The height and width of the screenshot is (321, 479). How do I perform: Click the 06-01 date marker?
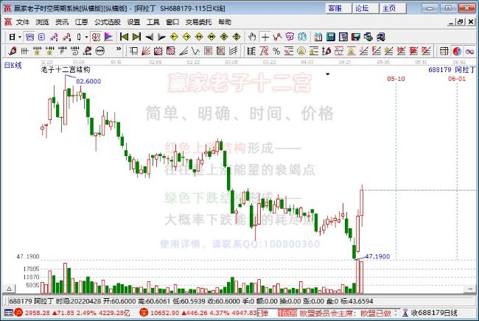(457, 79)
